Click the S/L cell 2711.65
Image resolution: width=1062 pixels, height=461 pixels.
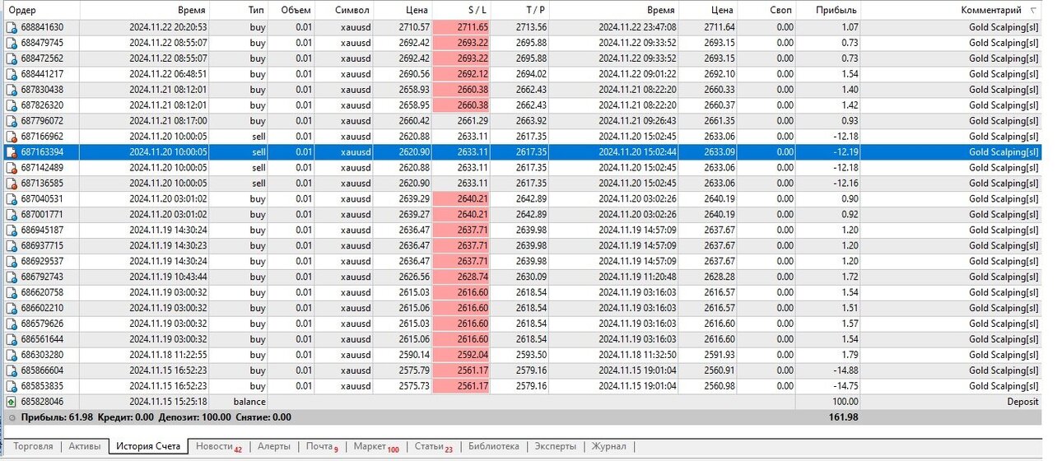pos(461,27)
